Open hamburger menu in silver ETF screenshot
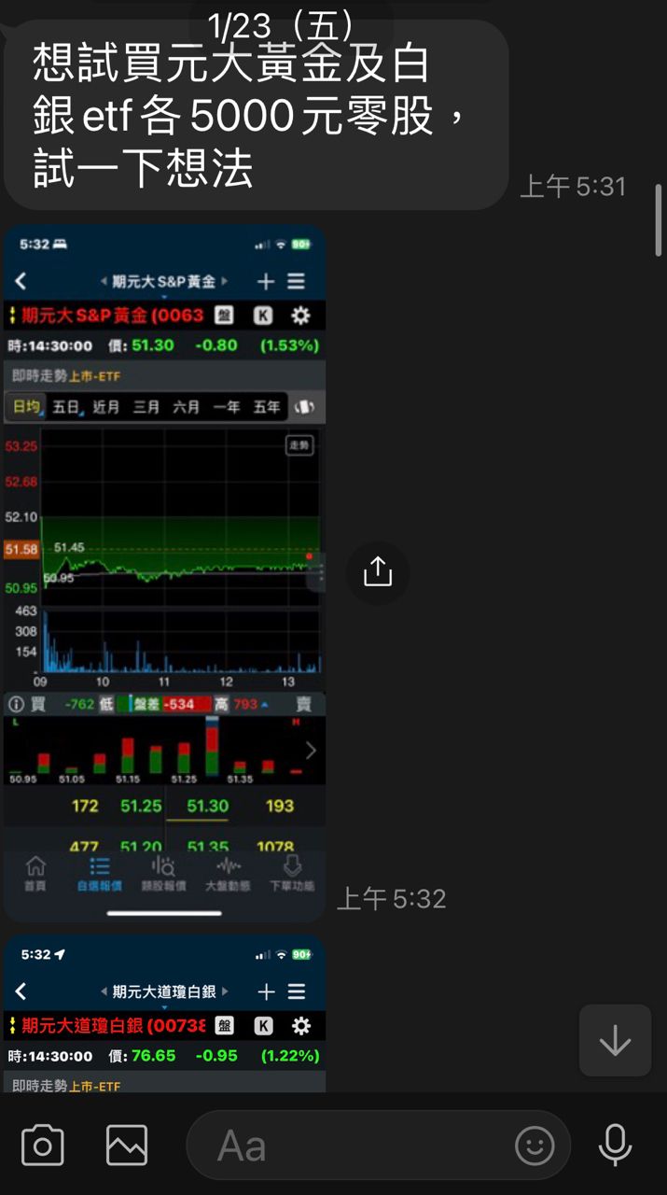 click(297, 991)
